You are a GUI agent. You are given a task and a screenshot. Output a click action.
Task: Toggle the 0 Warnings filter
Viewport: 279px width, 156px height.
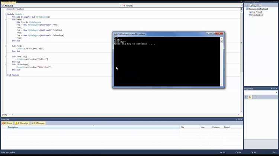point(22,123)
